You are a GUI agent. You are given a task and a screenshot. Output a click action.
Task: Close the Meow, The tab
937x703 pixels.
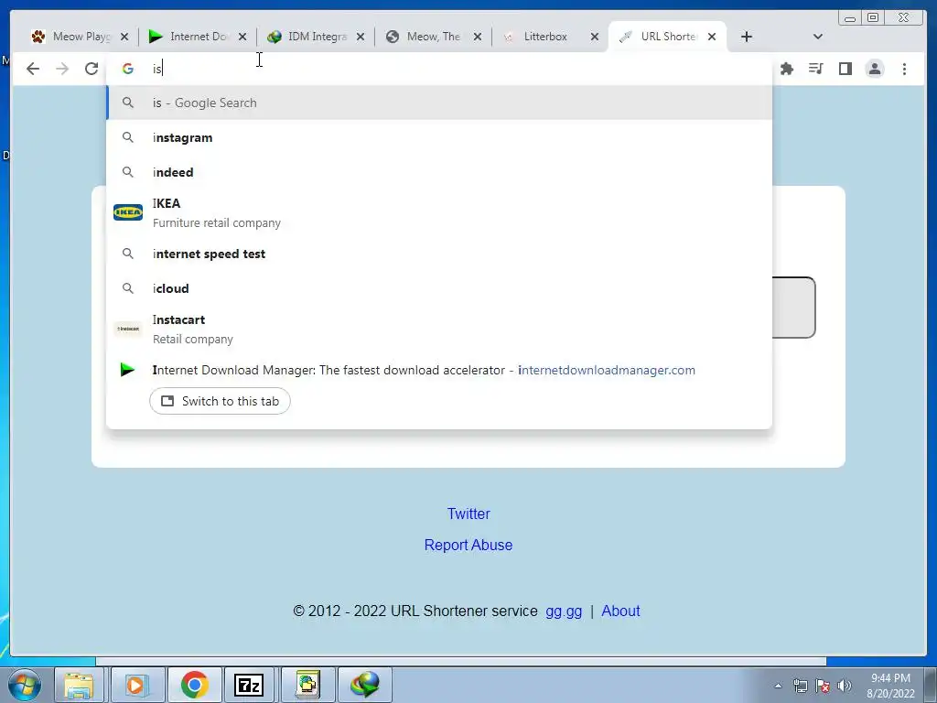tap(478, 37)
